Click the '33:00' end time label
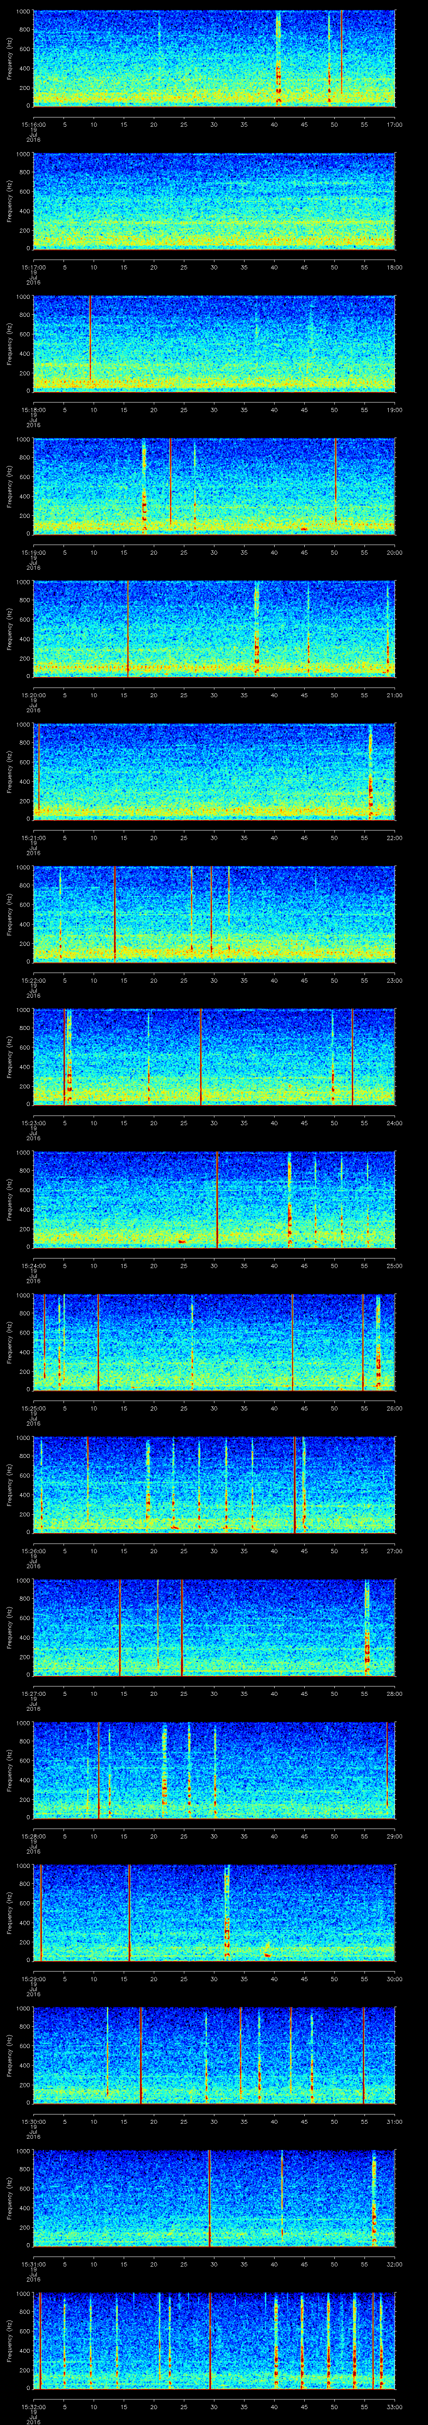428x2425 pixels. point(394,2406)
